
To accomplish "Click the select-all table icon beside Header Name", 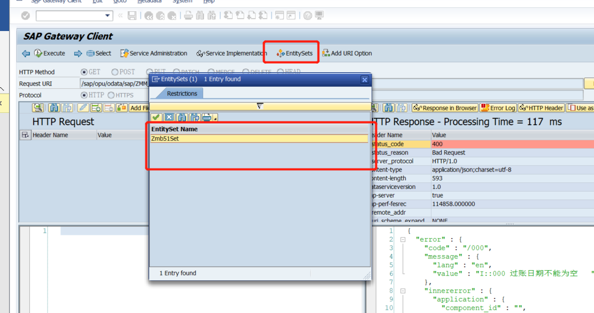I will pyautogui.click(x=25, y=135).
